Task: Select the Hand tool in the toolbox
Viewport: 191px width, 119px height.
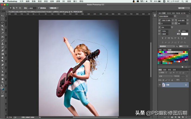Action: (2, 79)
